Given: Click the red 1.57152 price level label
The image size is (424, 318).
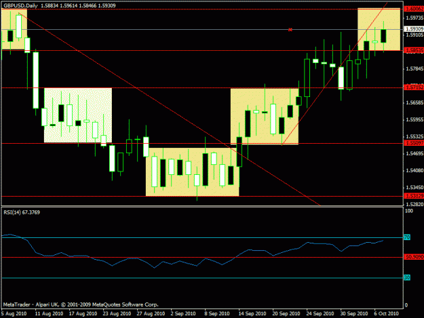Looking at the screenshot, I should click(x=414, y=87).
